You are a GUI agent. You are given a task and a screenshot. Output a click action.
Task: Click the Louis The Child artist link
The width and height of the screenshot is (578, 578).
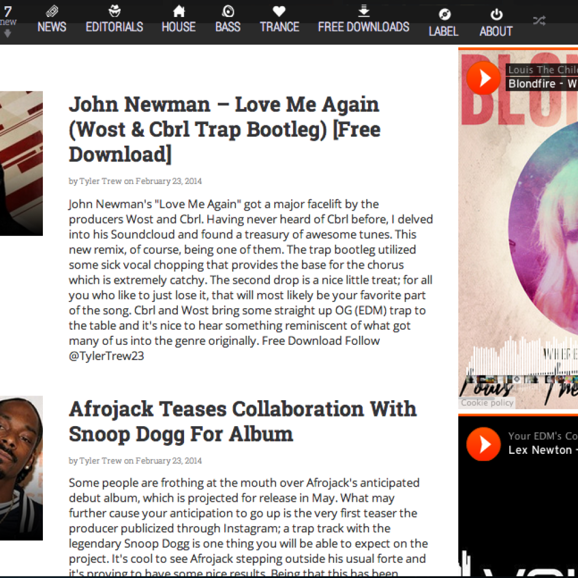point(542,70)
